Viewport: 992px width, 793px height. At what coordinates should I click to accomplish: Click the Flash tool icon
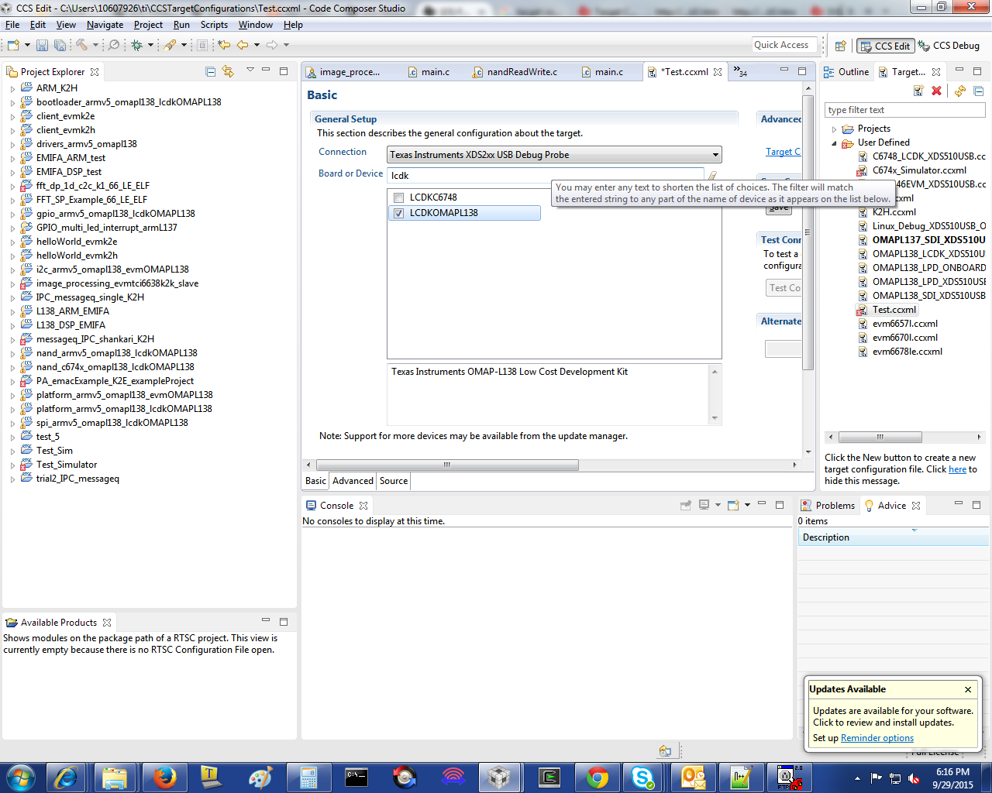point(170,46)
